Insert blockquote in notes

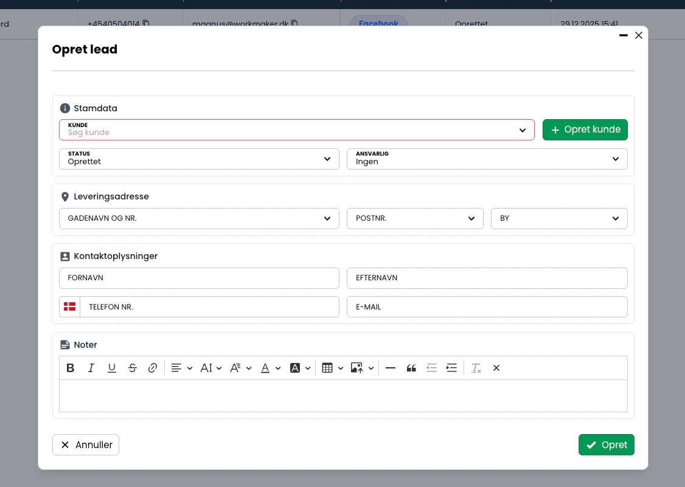(411, 368)
